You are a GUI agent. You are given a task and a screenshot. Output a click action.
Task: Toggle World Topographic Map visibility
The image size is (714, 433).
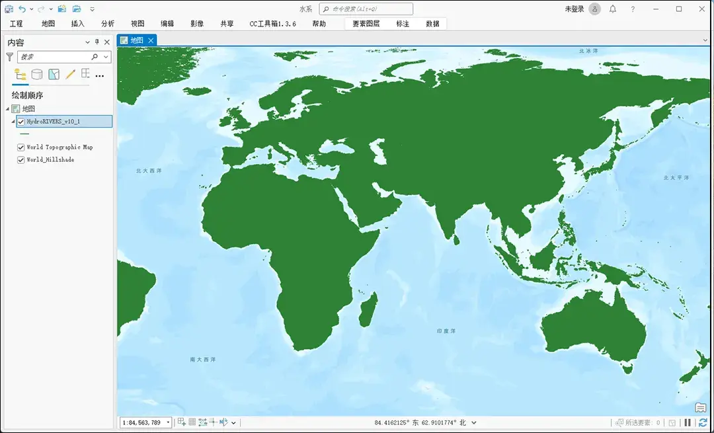tap(20, 147)
